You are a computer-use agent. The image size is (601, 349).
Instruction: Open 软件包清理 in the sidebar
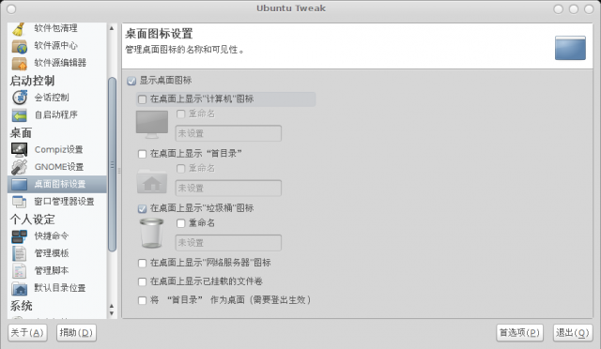[56, 28]
